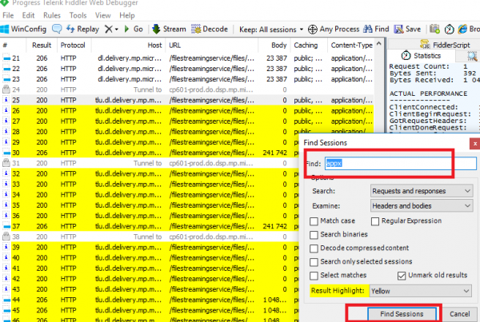Click the Decode toolbar button
Viewport: 480px width, 322px height.
point(210,29)
